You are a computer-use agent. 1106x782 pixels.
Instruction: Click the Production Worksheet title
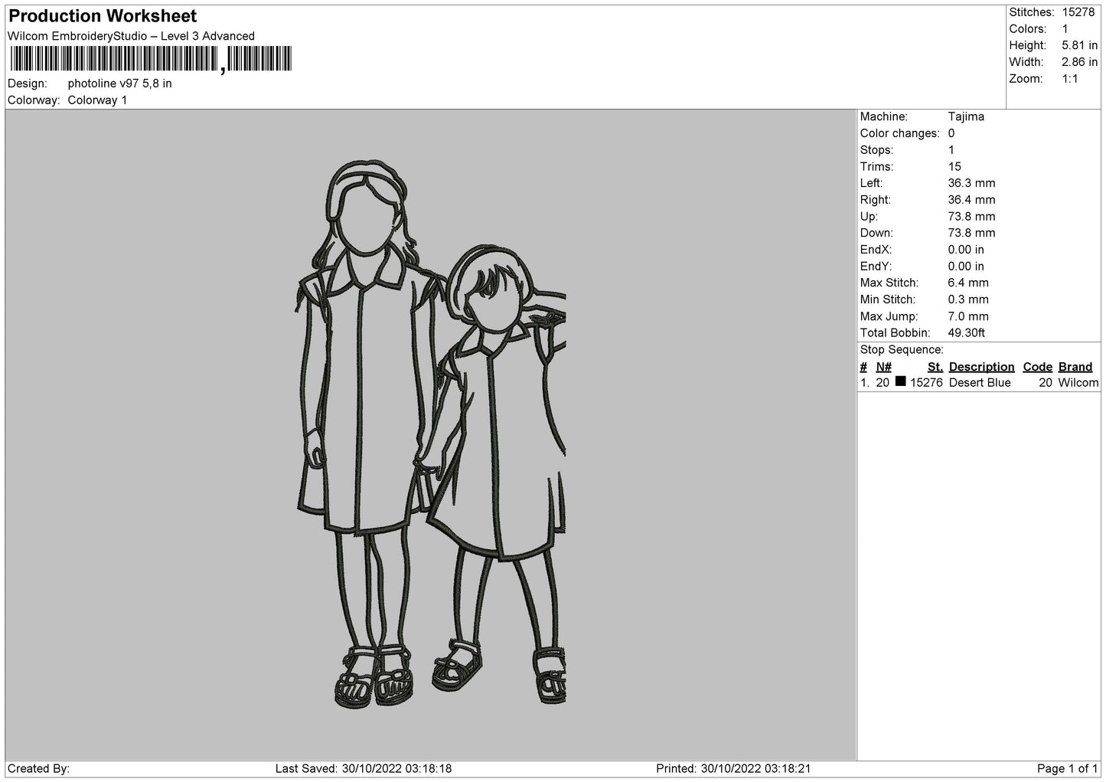(x=103, y=16)
